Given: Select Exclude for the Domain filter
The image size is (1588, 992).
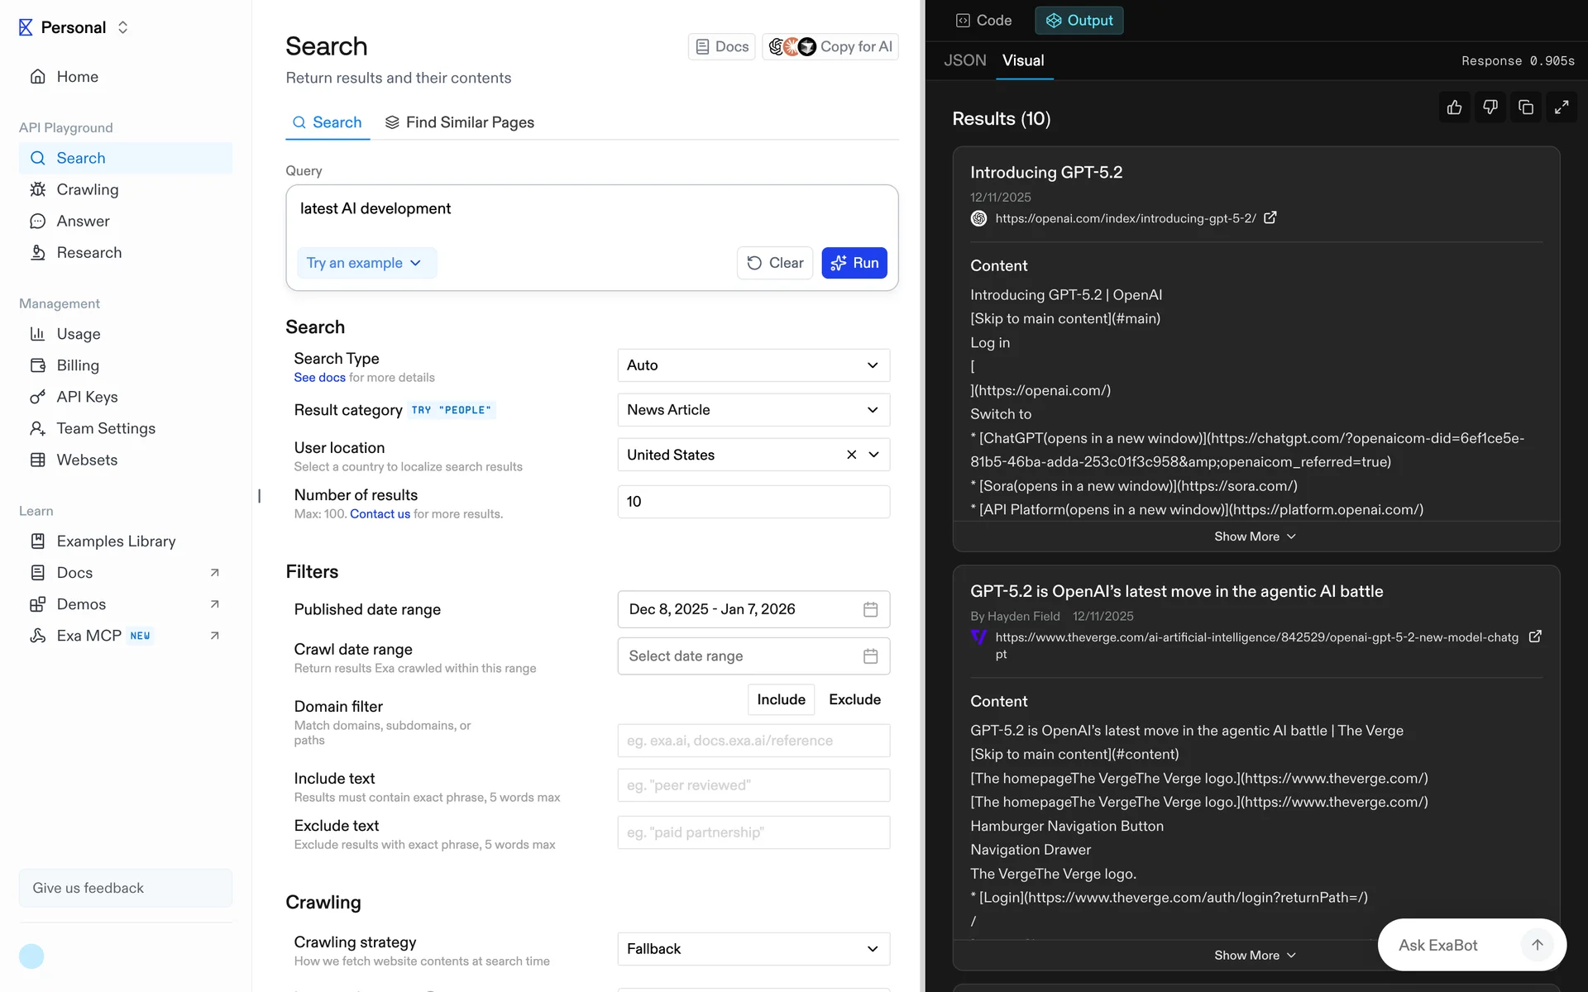Looking at the screenshot, I should point(854,699).
